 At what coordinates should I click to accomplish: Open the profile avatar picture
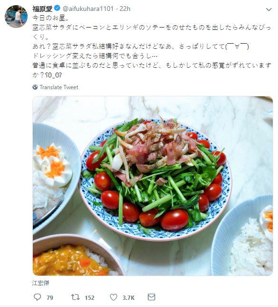(16, 17)
